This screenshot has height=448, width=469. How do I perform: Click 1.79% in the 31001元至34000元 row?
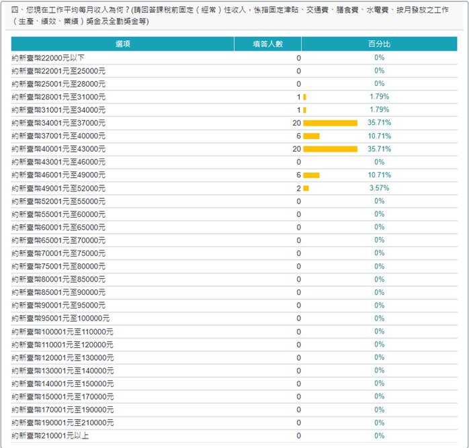[x=379, y=110]
